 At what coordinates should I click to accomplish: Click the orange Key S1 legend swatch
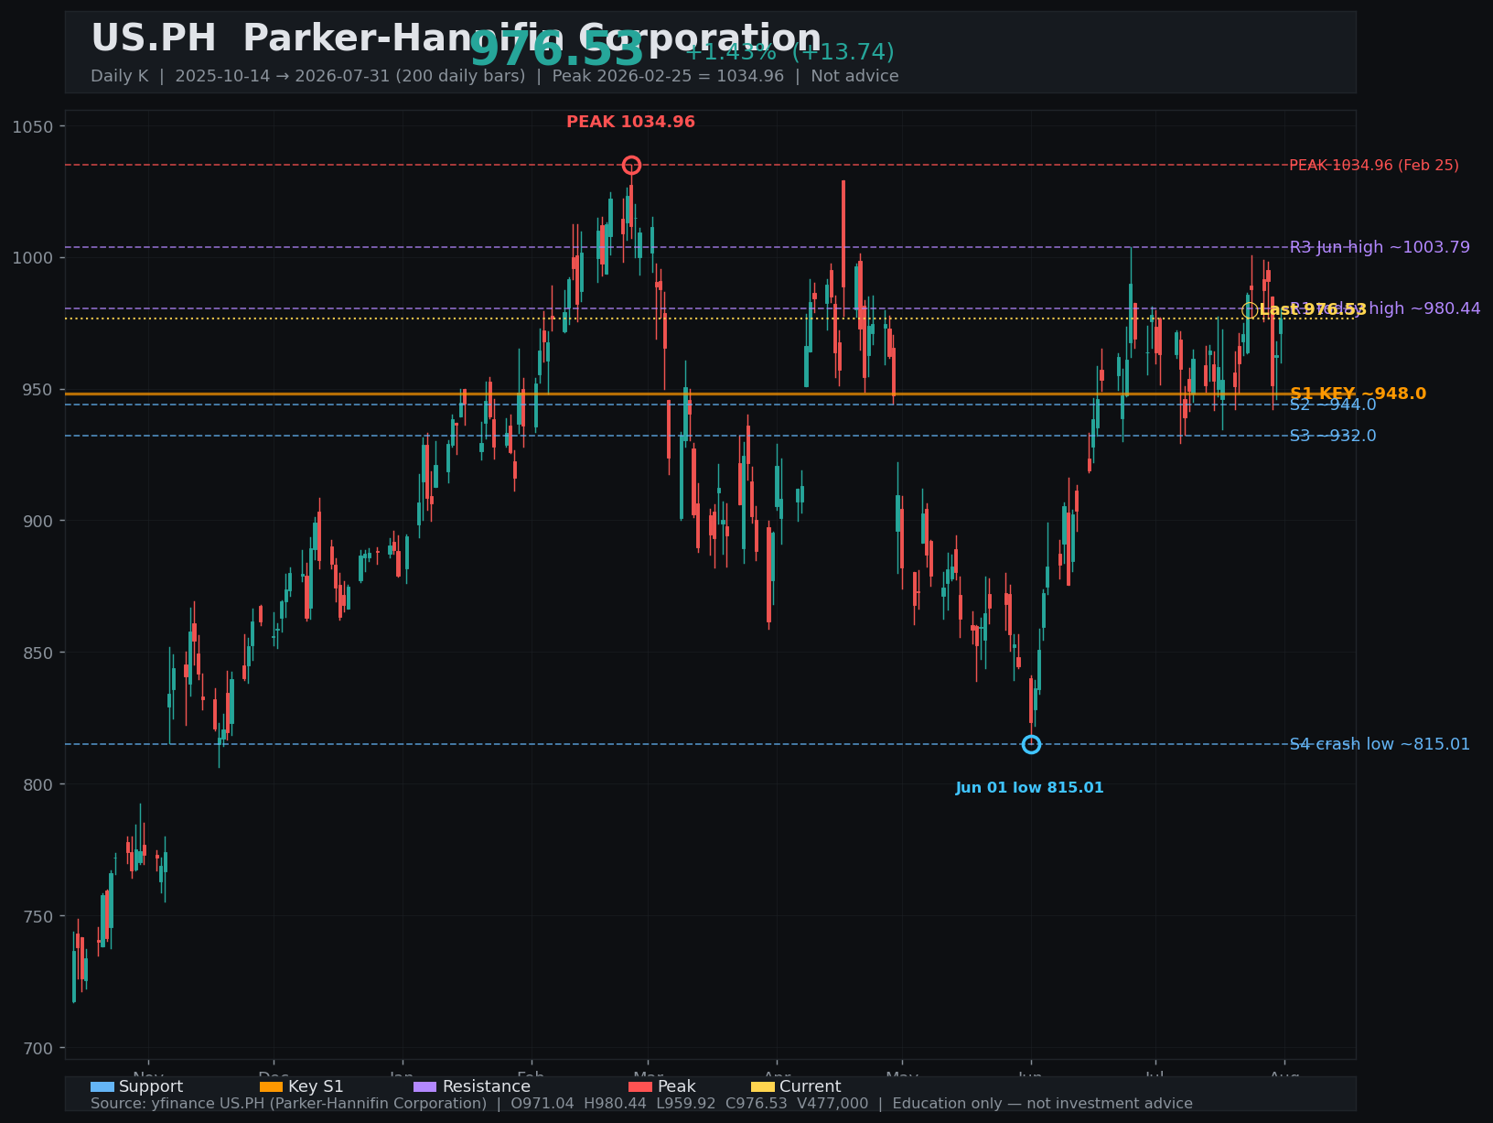point(272,1086)
